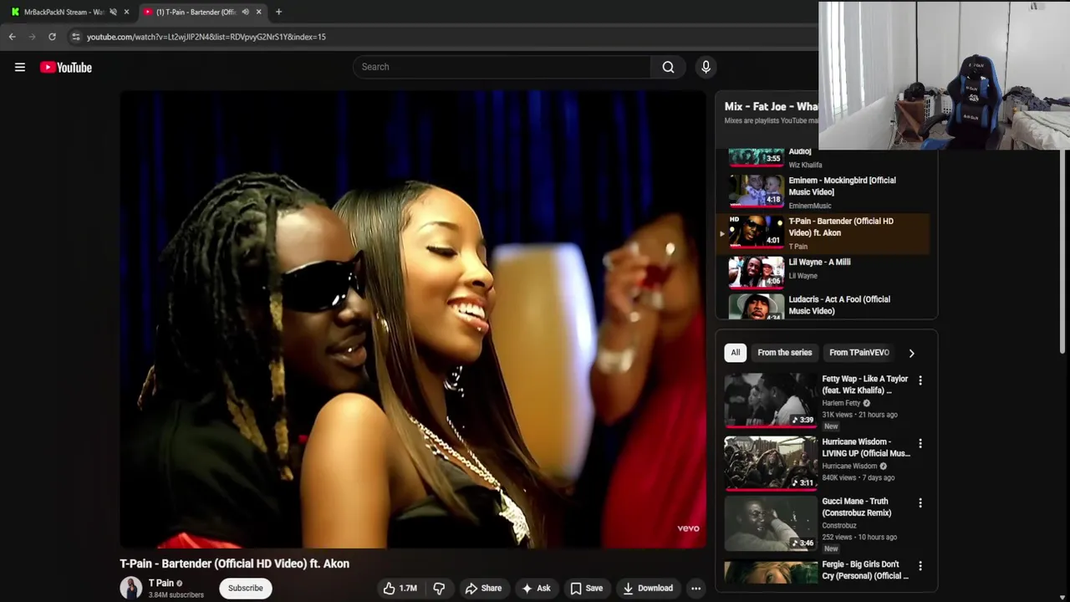The width and height of the screenshot is (1070, 602).
Task: Like the video with thumbs up
Action: pos(400,589)
